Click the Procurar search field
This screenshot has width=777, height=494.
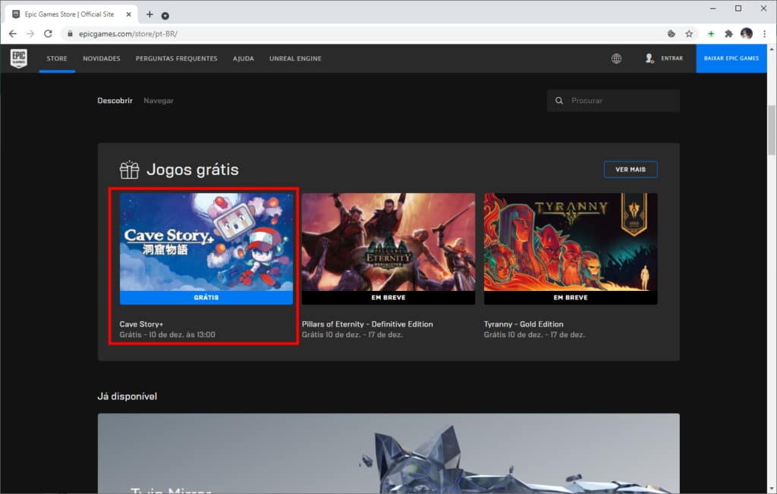(x=613, y=101)
